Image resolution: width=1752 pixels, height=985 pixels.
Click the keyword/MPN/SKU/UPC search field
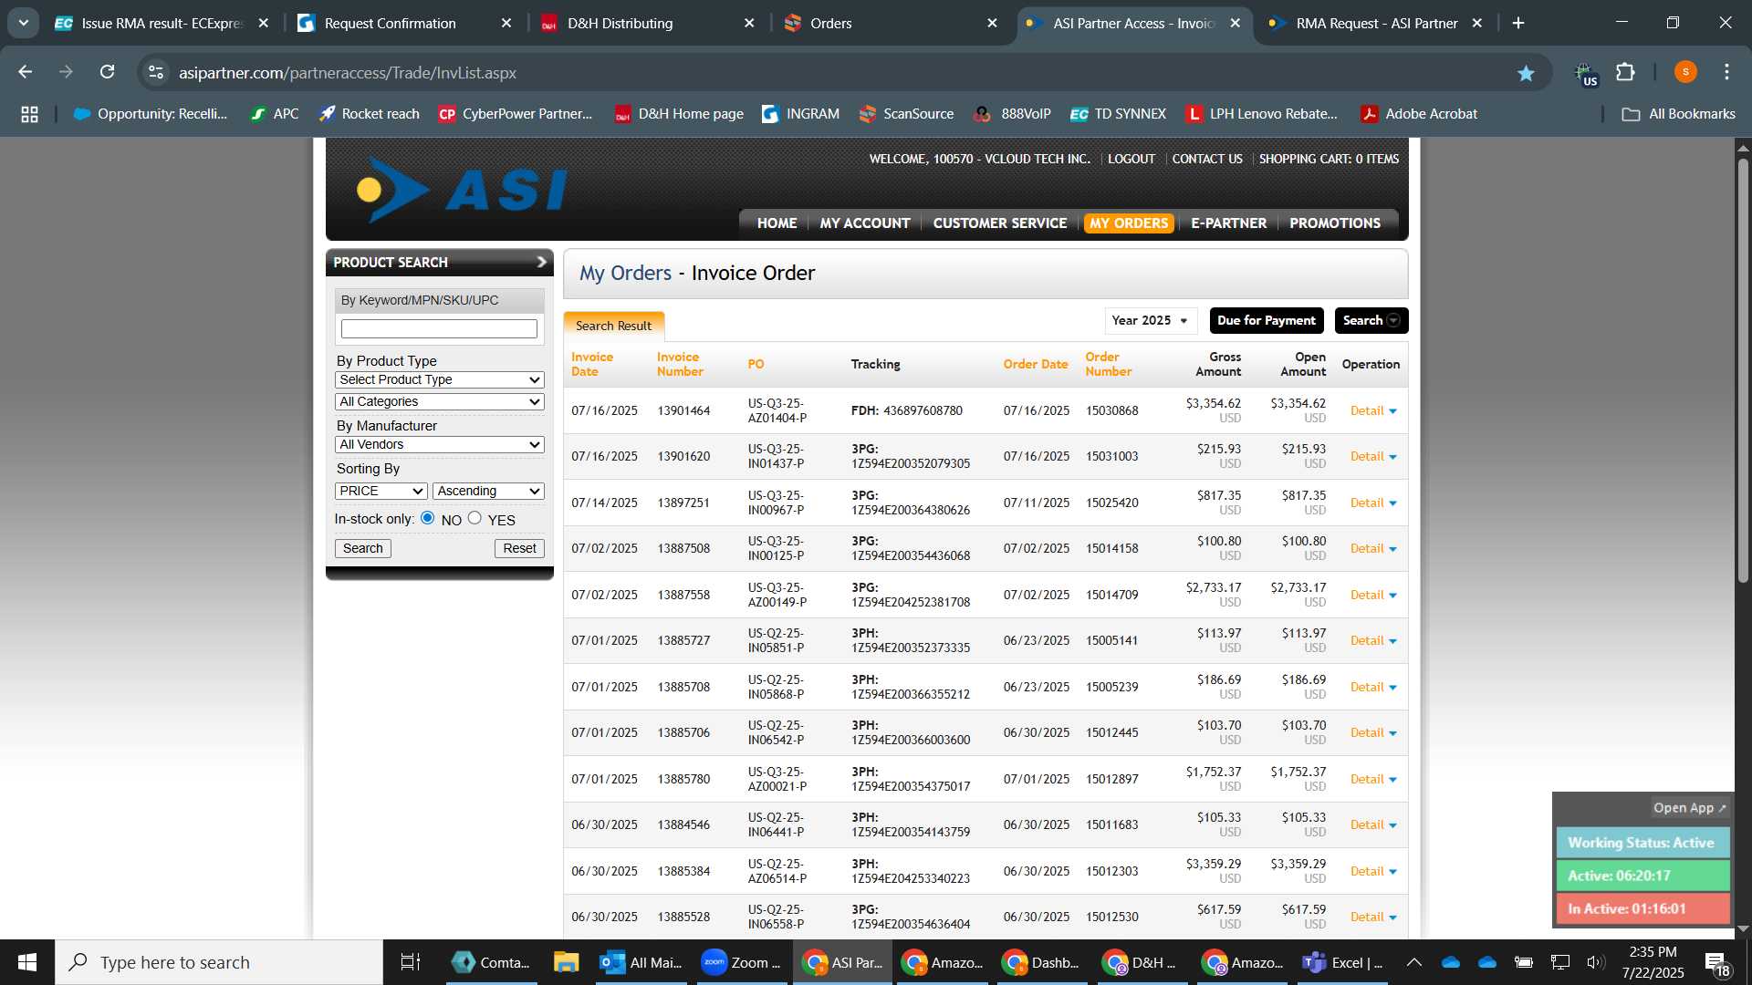439,328
